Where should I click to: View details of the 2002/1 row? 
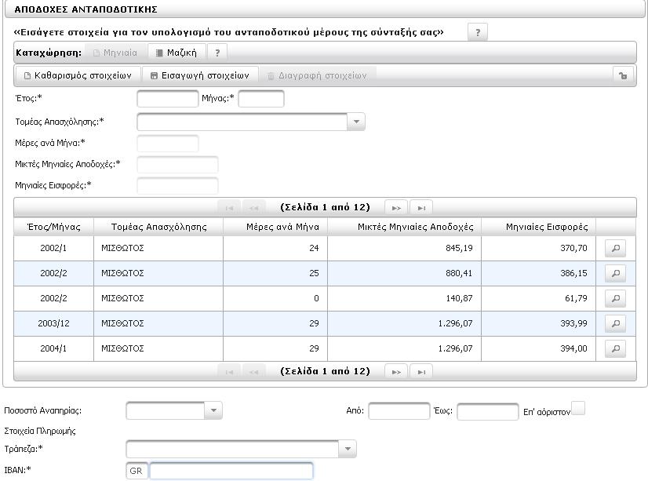point(615,249)
